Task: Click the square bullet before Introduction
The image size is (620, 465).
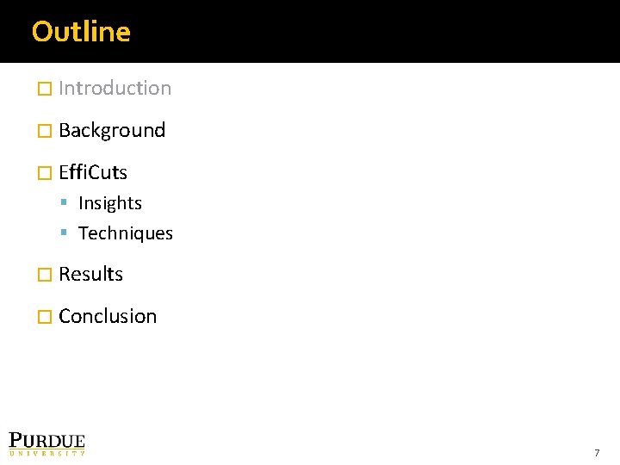Action: [45, 89]
